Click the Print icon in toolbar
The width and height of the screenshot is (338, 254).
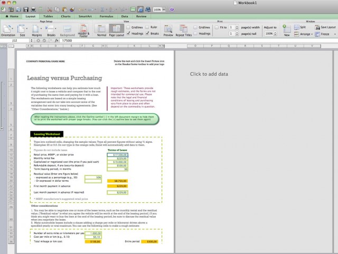point(33,9)
